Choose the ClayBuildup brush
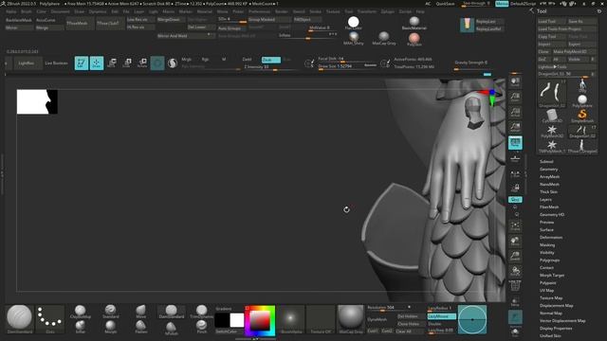Viewport: 607px width, 341px height. [x=80, y=312]
